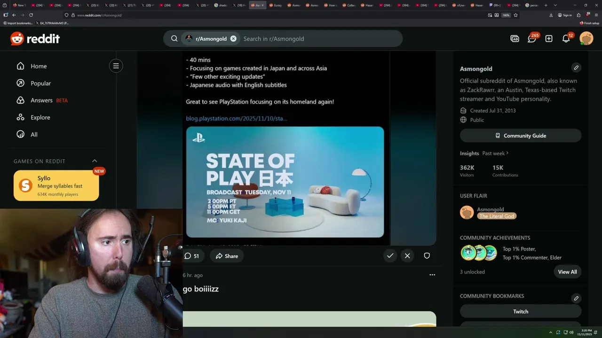Open the user avatar profile menu
602x338 pixels.
click(x=586, y=38)
